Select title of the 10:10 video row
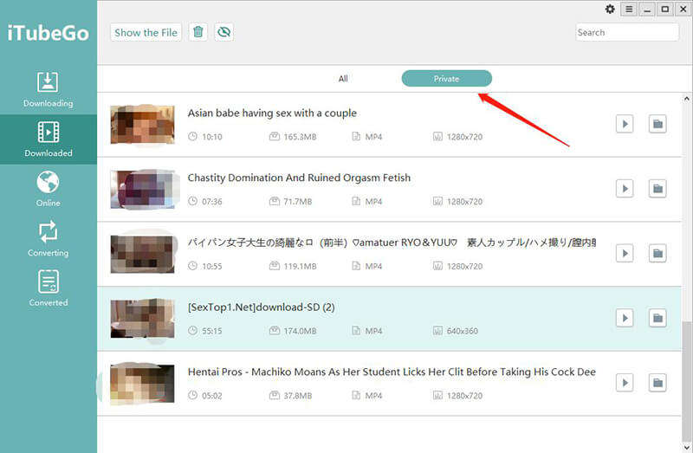The image size is (693, 453). [x=272, y=113]
